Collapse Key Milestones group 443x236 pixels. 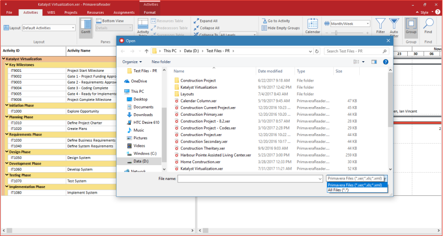click(7, 65)
